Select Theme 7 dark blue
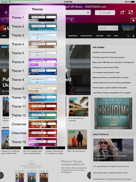Image resolution: width=136 pixels, height=182 pixels. [x=37, y=71]
